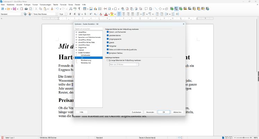This screenshot has width=259, height=139.
Task: Click the red font color A swatch
Action: click(106, 14)
